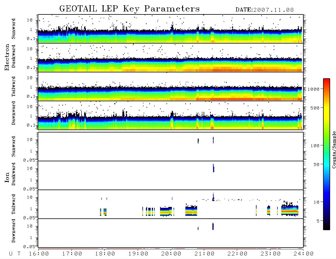
Task: Open the Electron Dawnward spectrogram panel
Action: tap(171, 115)
